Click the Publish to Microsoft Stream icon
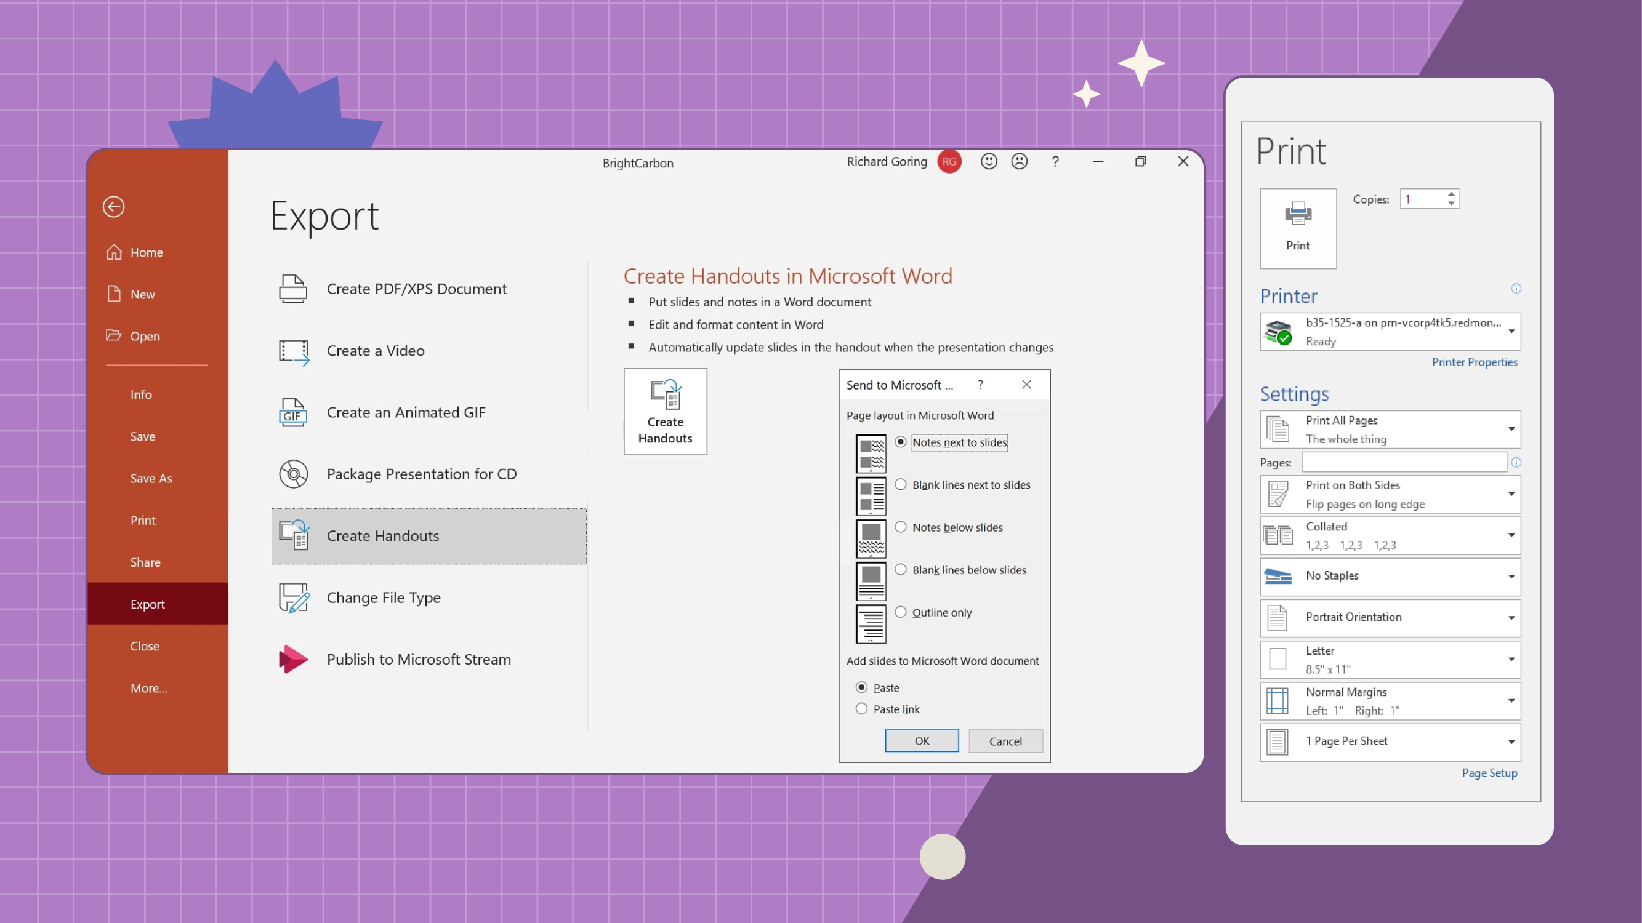Viewport: 1642px width, 923px height. (x=293, y=659)
